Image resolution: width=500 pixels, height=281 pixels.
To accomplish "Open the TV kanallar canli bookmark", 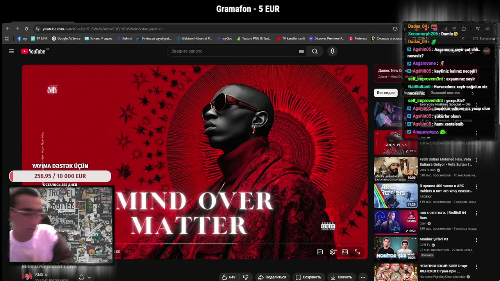I will tap(291, 39).
